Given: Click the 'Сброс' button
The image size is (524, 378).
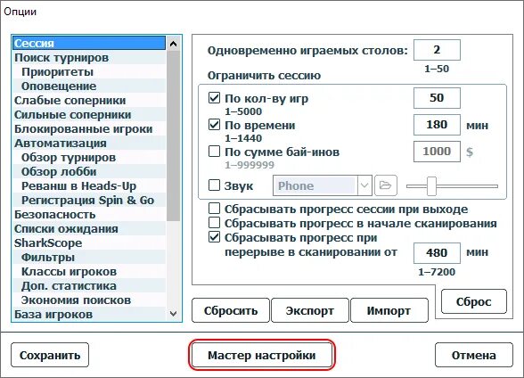Looking at the screenshot, I should click(x=474, y=302).
